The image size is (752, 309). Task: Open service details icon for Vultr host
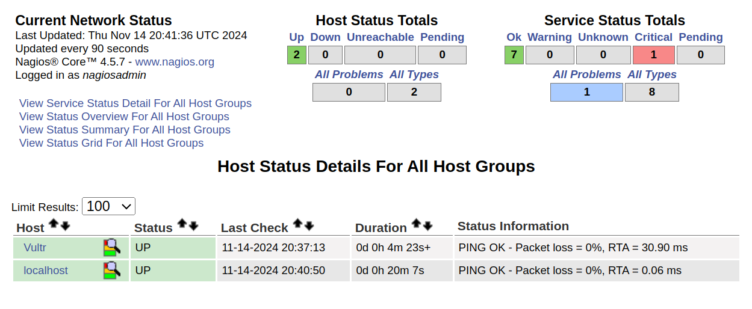(x=112, y=247)
